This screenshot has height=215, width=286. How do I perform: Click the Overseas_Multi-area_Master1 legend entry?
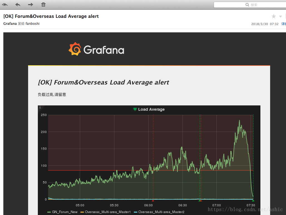tap(106, 212)
